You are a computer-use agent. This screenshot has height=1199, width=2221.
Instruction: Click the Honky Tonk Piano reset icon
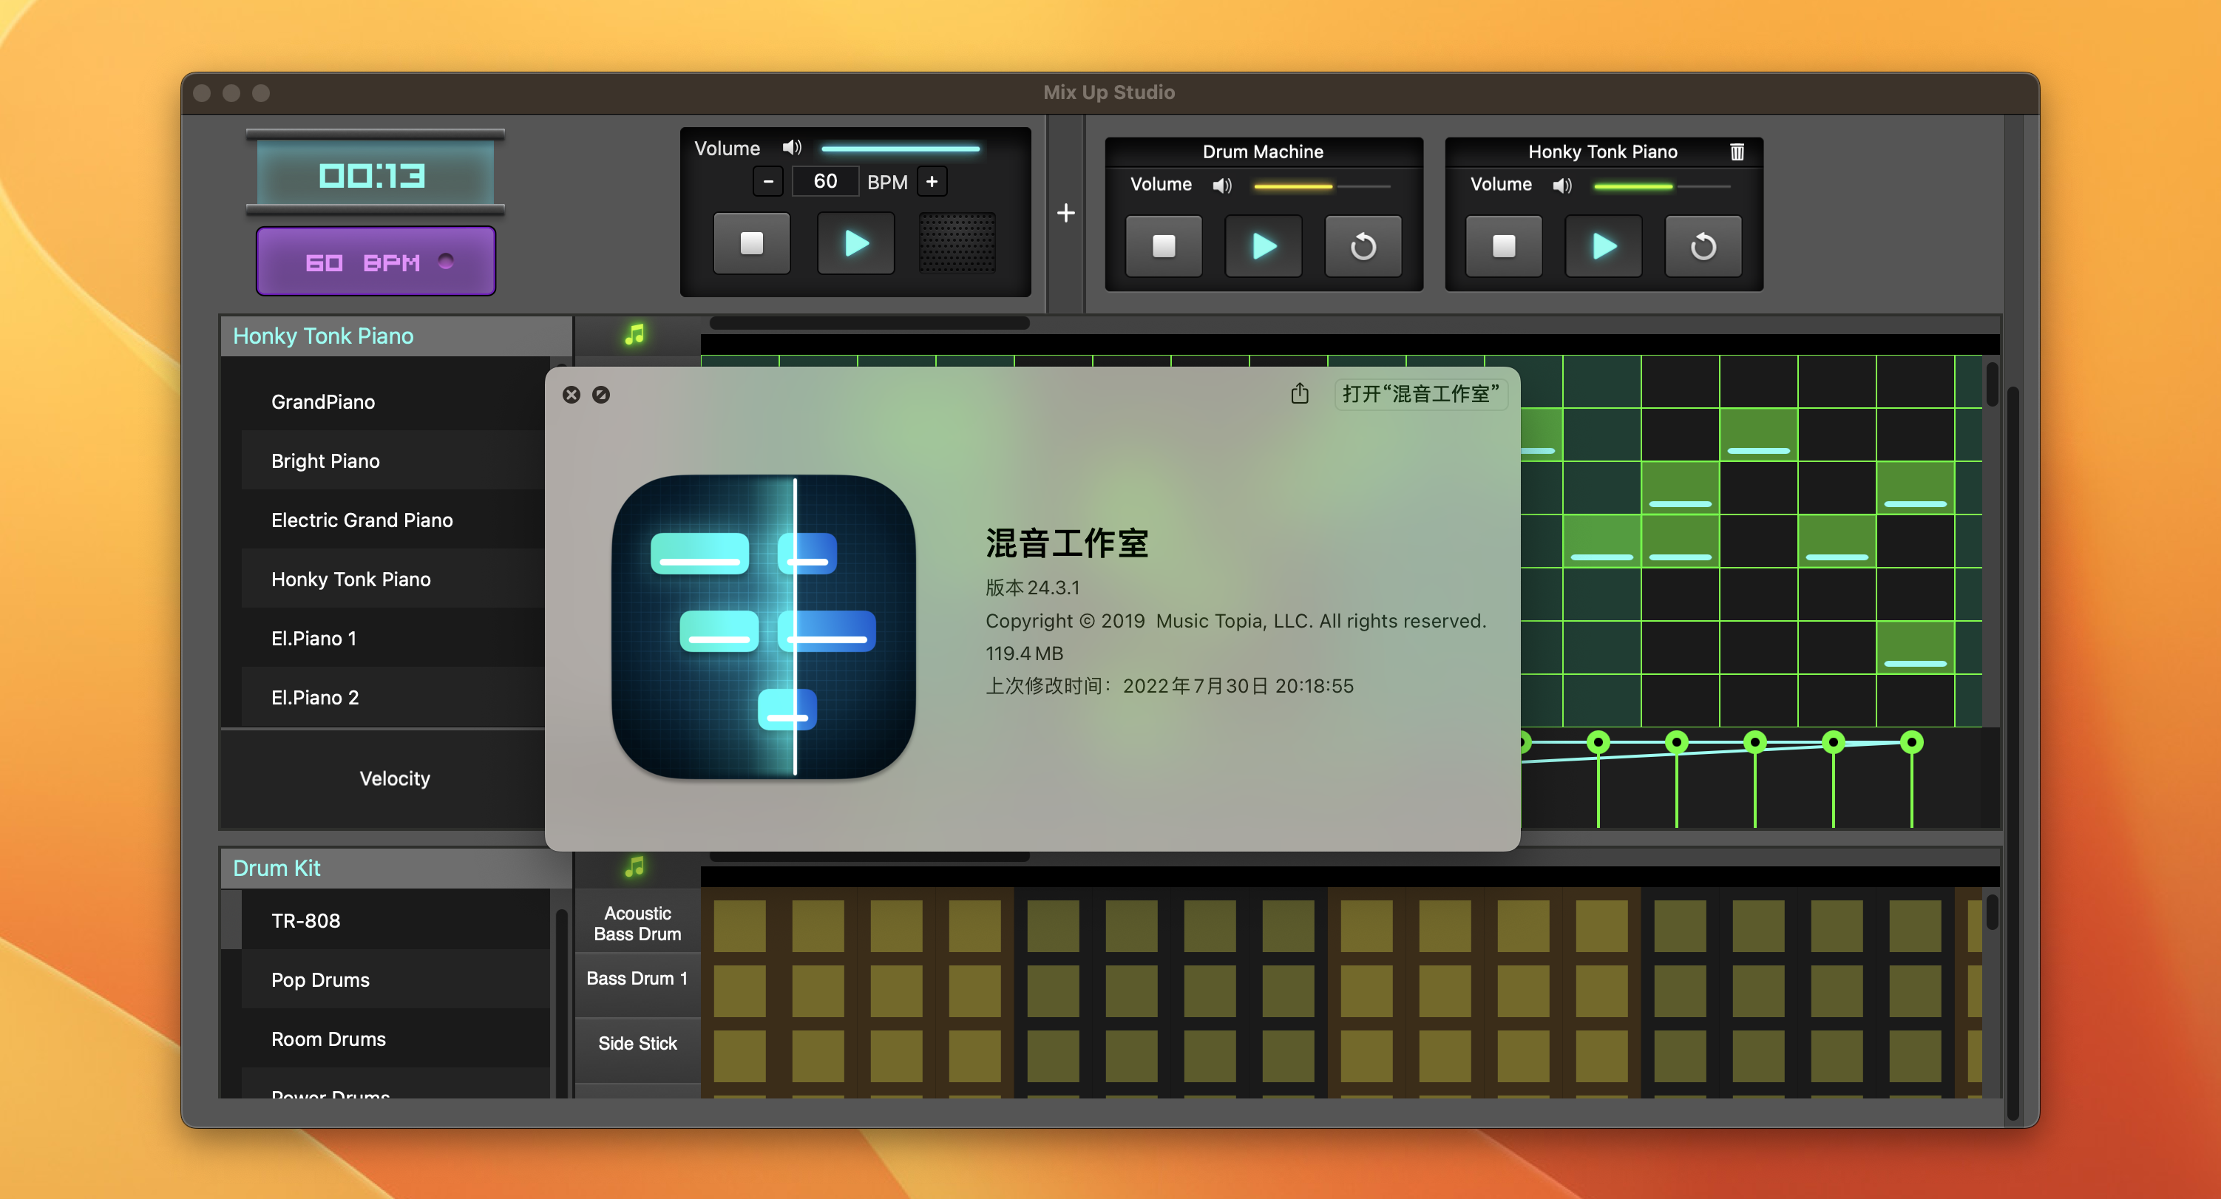pyautogui.click(x=1702, y=246)
